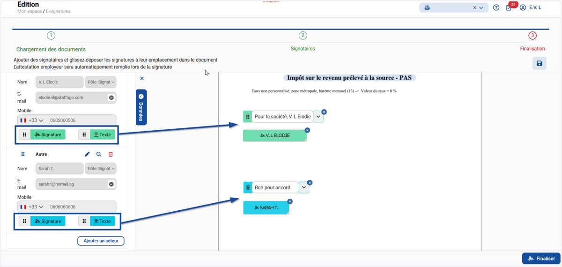Image resolution: width=562 pixels, height=267 pixels.
Task: Click the Nom field containing V. L Elodie
Action: tap(59, 82)
